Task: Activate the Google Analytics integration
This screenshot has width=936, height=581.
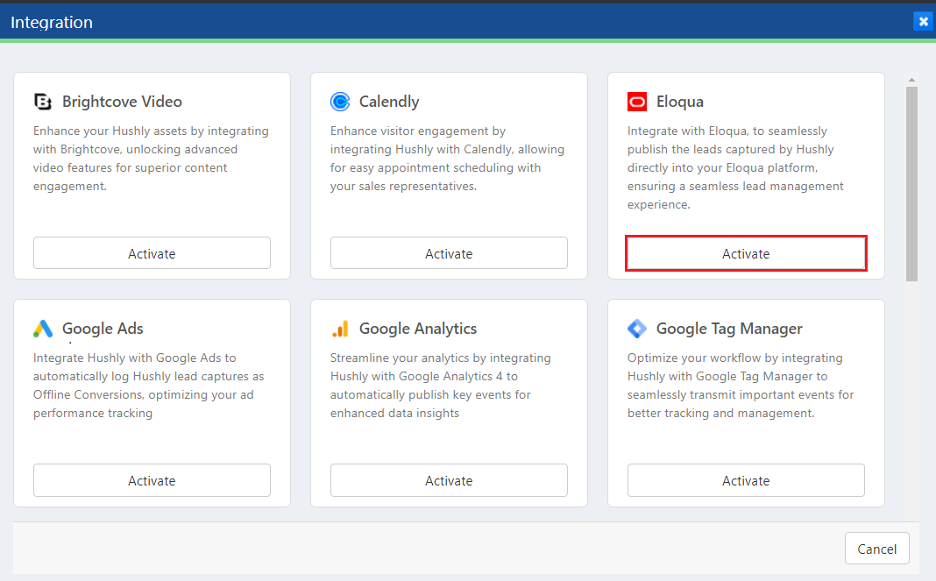Action: (x=449, y=480)
